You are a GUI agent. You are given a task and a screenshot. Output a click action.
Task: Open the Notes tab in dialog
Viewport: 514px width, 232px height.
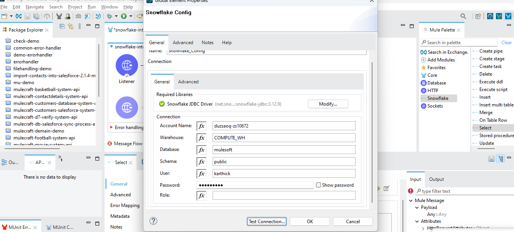[x=208, y=43]
